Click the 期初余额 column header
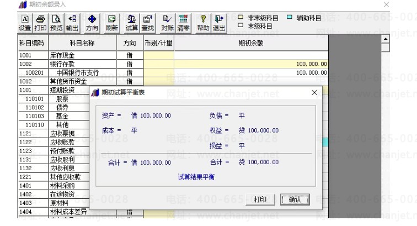Image resolution: width=417 pixels, height=226 pixels. (x=251, y=43)
